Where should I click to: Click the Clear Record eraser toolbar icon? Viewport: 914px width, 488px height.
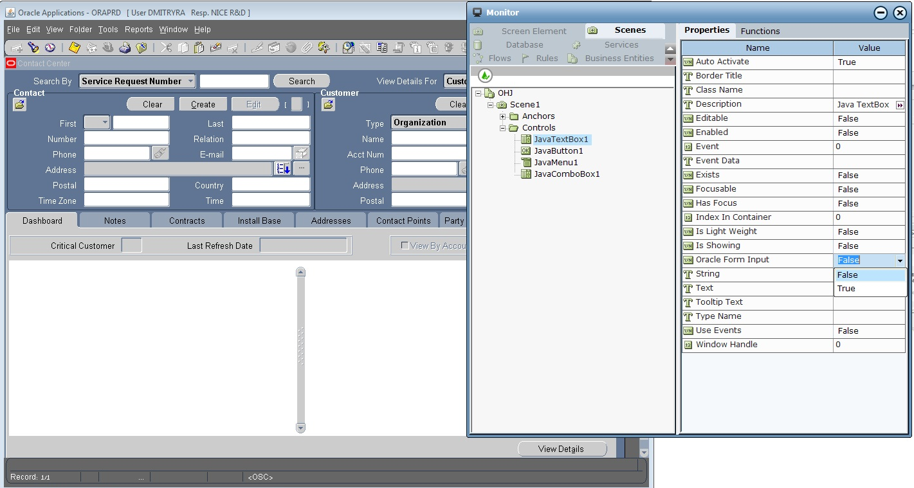pos(215,48)
